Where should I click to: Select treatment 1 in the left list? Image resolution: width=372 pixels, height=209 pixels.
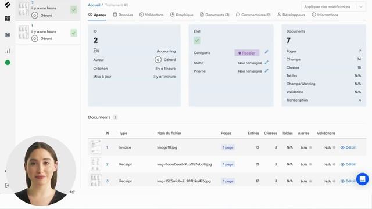point(48,33)
